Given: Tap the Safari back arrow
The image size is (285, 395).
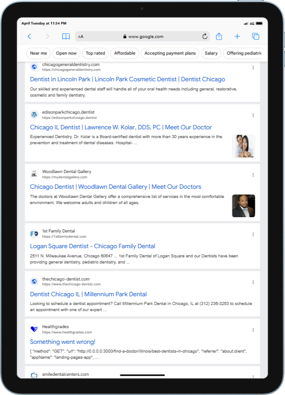Looking at the screenshot, I should tap(29, 37).
